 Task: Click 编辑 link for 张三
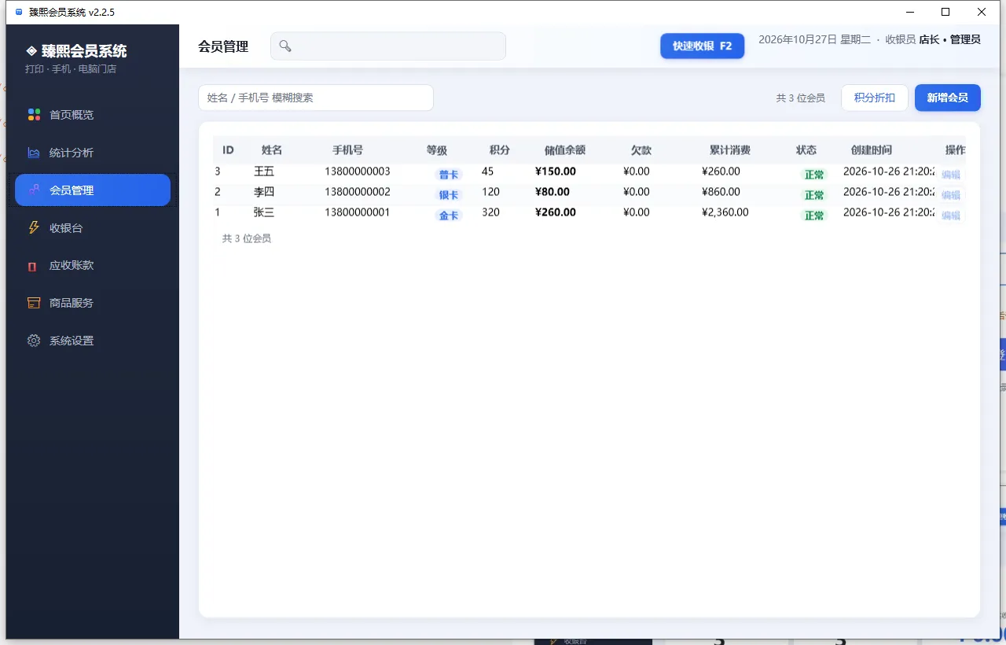pyautogui.click(x=951, y=216)
